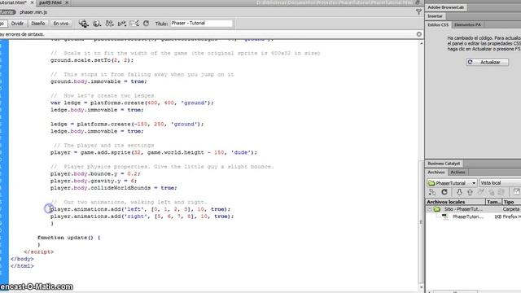Sort by Tam... size column header
Viewport: 521px width, 293px height.
(x=494, y=202)
